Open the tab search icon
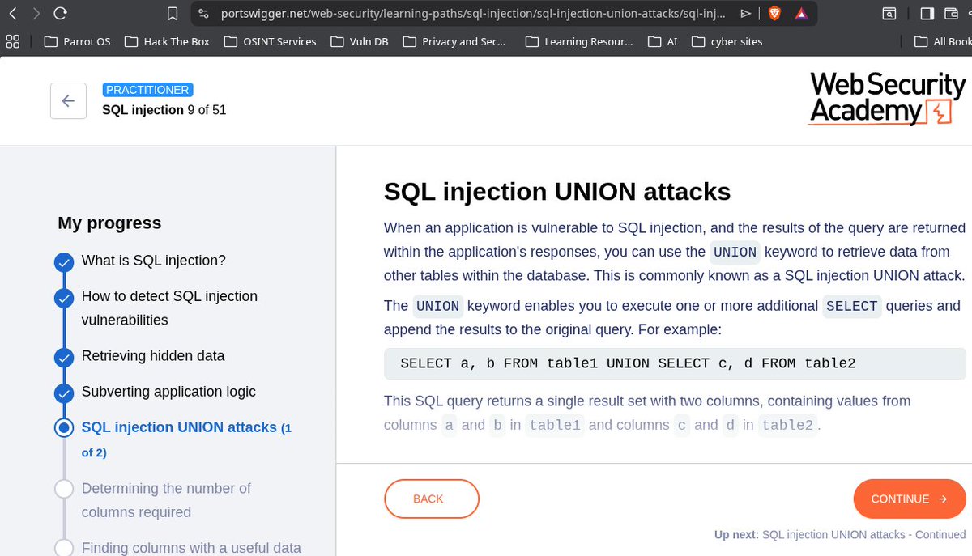This screenshot has width=972, height=556. pyautogui.click(x=889, y=14)
